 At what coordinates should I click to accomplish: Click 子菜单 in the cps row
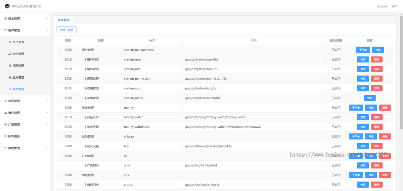coord(356,175)
